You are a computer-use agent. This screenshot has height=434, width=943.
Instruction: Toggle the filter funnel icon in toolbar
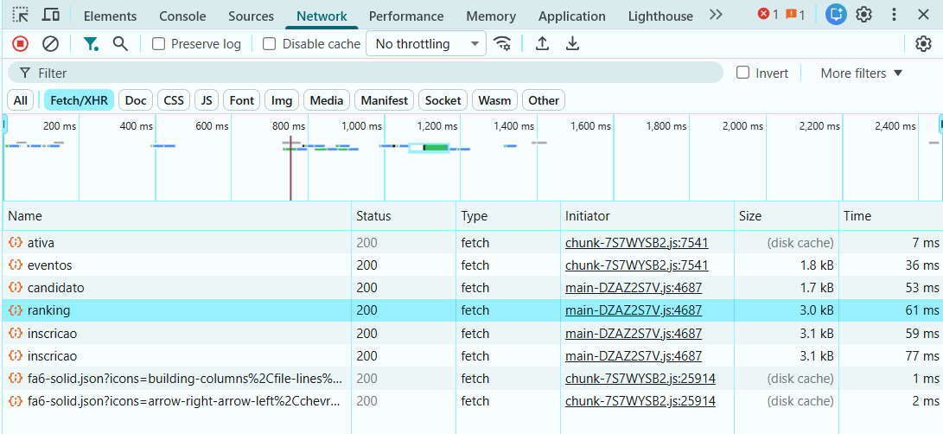tap(91, 44)
